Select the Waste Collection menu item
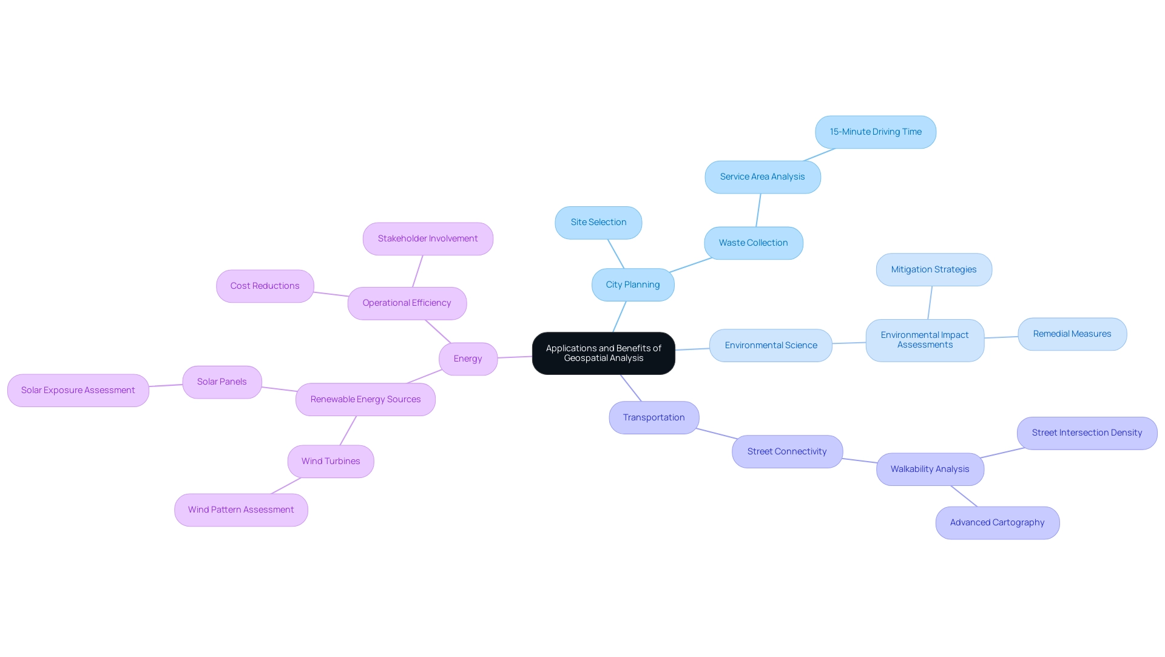Screen dimensions: 1165x657 [753, 243]
